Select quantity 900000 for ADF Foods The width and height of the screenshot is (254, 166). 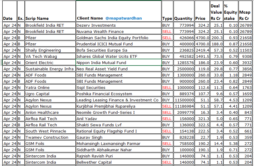pyautogui.click(x=184, y=82)
